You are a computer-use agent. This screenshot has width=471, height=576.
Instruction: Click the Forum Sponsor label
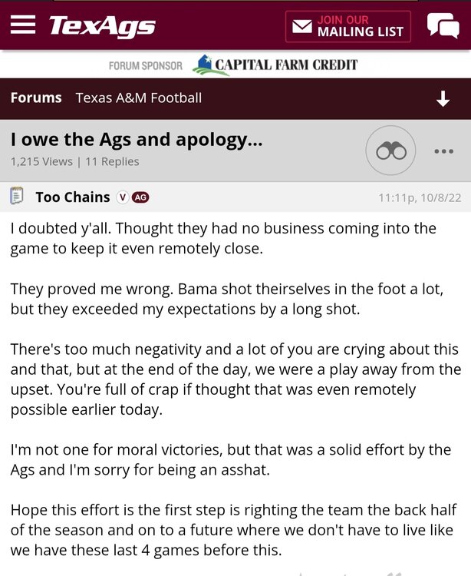(146, 66)
